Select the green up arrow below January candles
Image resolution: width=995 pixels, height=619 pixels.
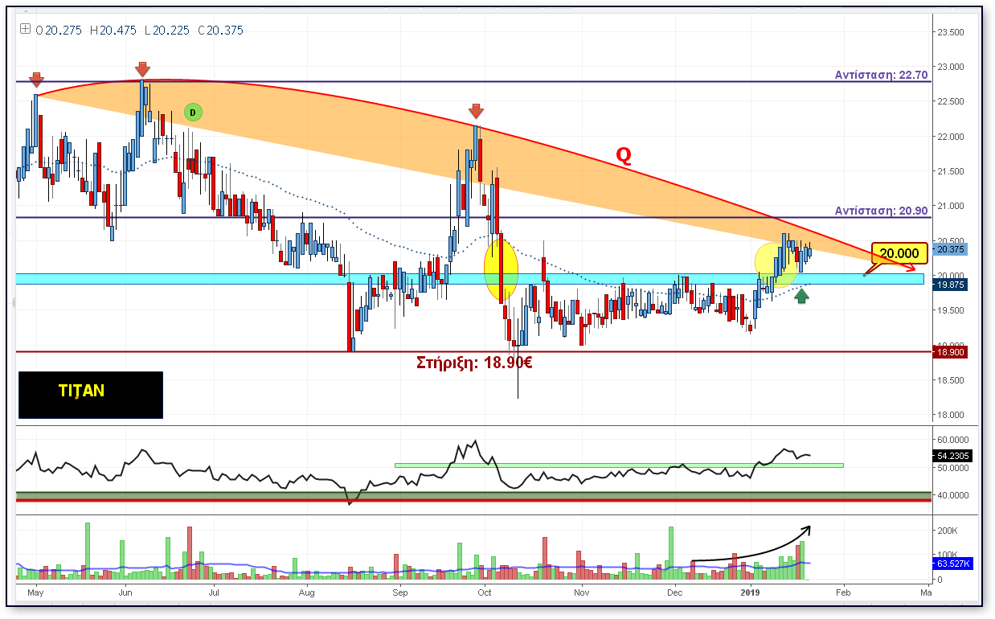pos(801,296)
